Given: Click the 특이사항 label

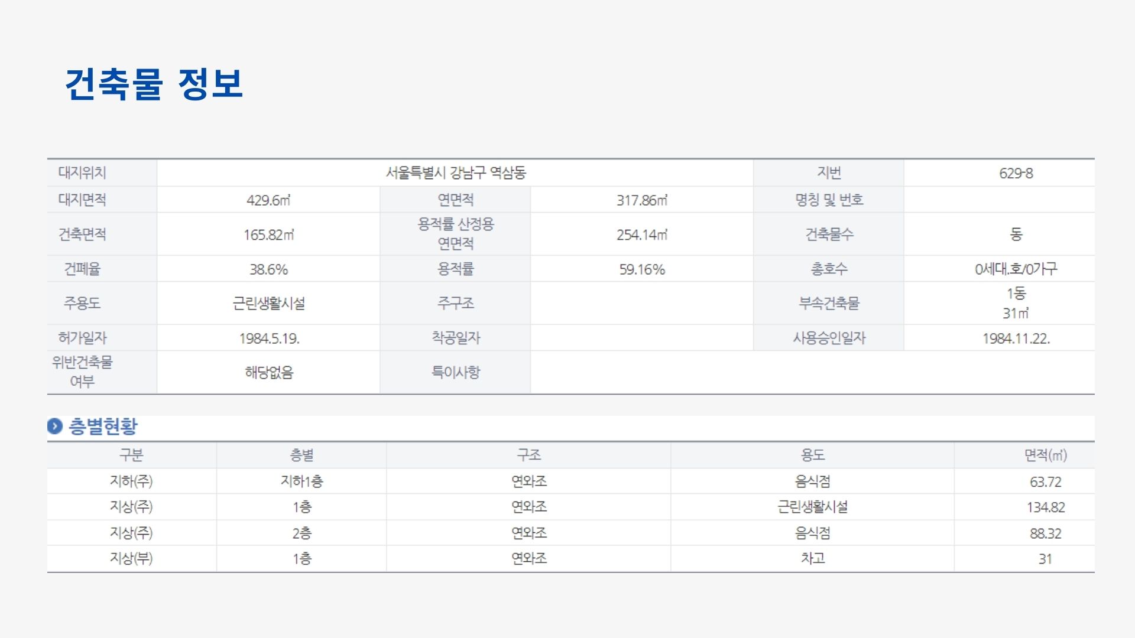Looking at the screenshot, I should click(x=456, y=372).
